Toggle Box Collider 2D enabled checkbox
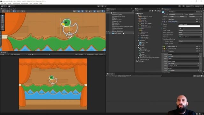The width and height of the screenshot is (204, 115). point(166,46)
